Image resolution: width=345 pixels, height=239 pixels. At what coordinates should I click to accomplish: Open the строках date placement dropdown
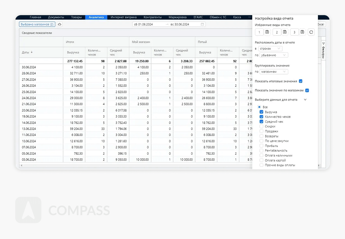tap(270, 49)
